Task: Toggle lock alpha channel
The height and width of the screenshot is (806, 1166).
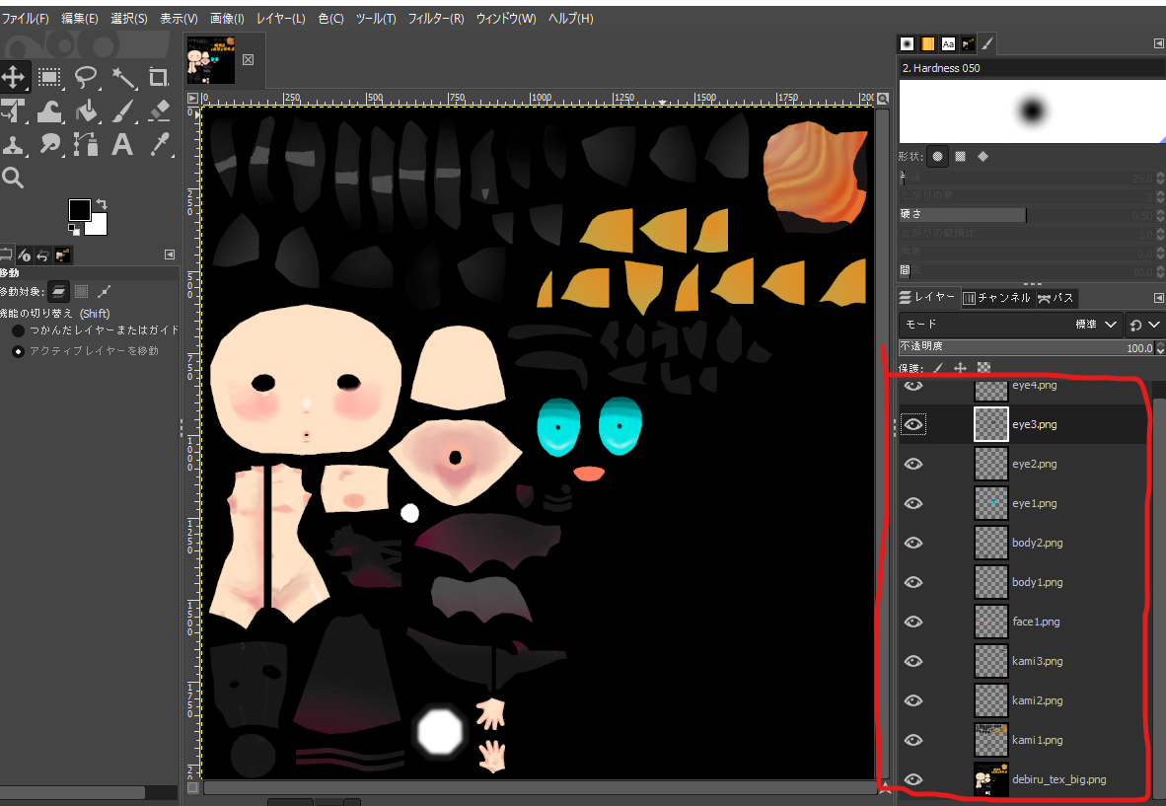Action: coord(984,367)
